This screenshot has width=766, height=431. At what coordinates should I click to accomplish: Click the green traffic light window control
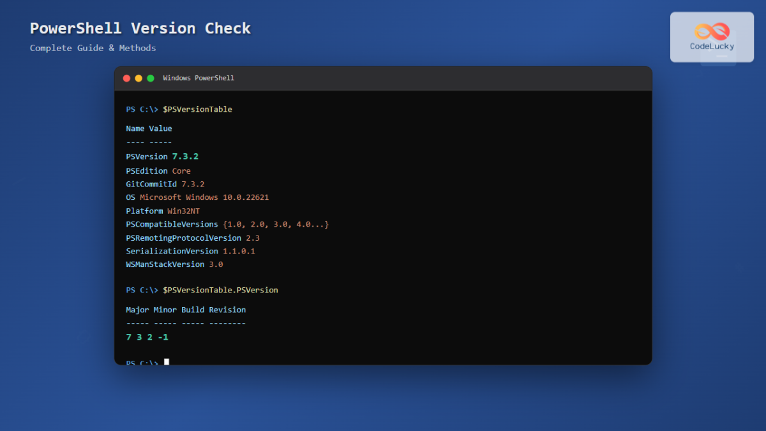[149, 78]
